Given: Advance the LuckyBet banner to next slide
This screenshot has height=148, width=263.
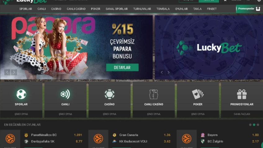Looking at the screenshot, I should pos(168,73).
